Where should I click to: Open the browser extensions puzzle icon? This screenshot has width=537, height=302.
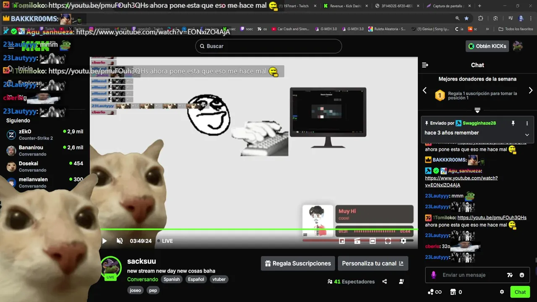tap(481, 18)
